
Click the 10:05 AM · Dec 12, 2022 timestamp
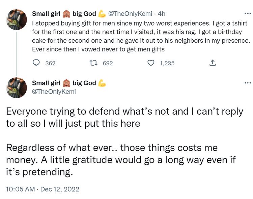(43, 189)
